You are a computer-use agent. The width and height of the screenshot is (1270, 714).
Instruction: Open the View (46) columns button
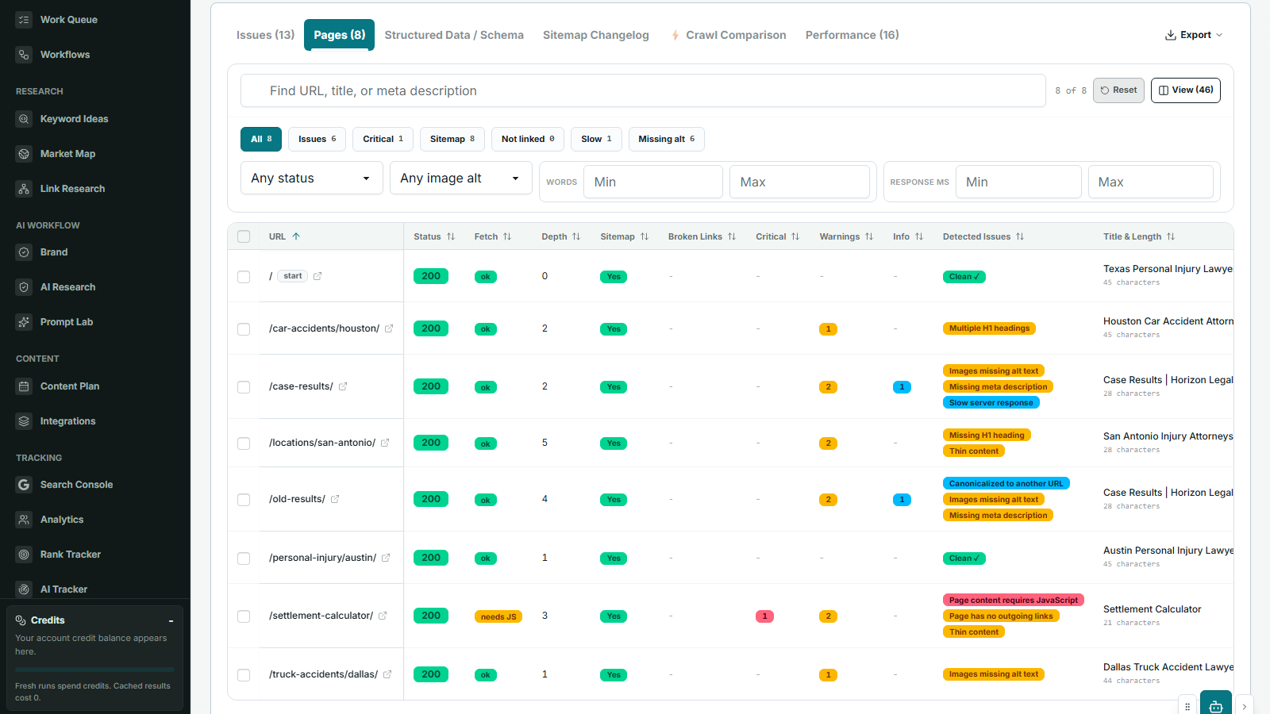[x=1186, y=90]
